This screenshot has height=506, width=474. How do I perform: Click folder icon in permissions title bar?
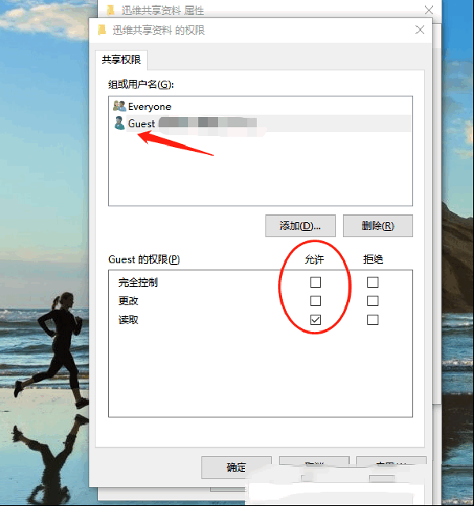pyautogui.click(x=102, y=30)
